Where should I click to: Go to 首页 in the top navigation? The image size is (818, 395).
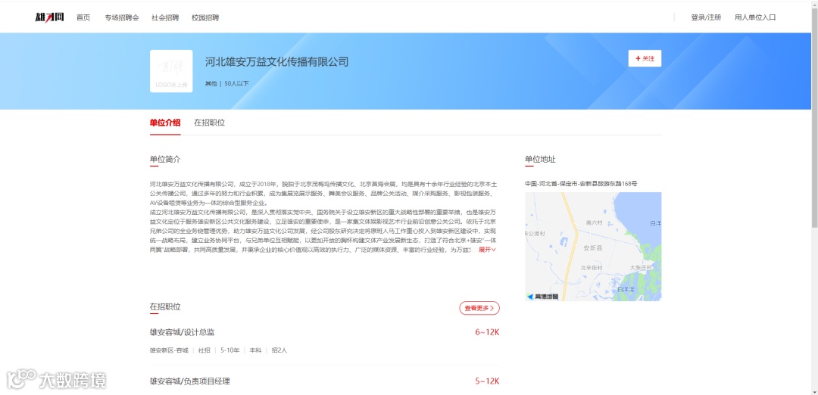click(83, 17)
